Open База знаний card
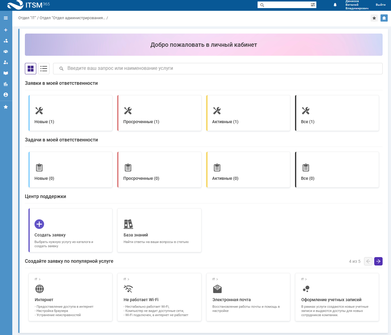 159,230
